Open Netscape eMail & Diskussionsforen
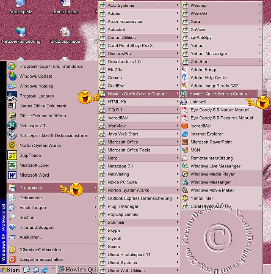The height and width of the screenshot is (274, 271). [x=52, y=135]
